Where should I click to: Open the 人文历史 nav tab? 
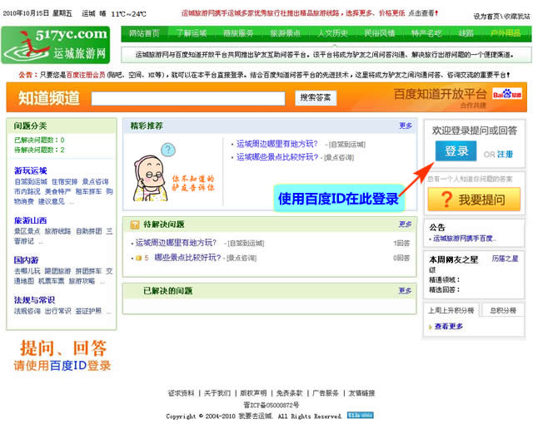tap(332, 33)
